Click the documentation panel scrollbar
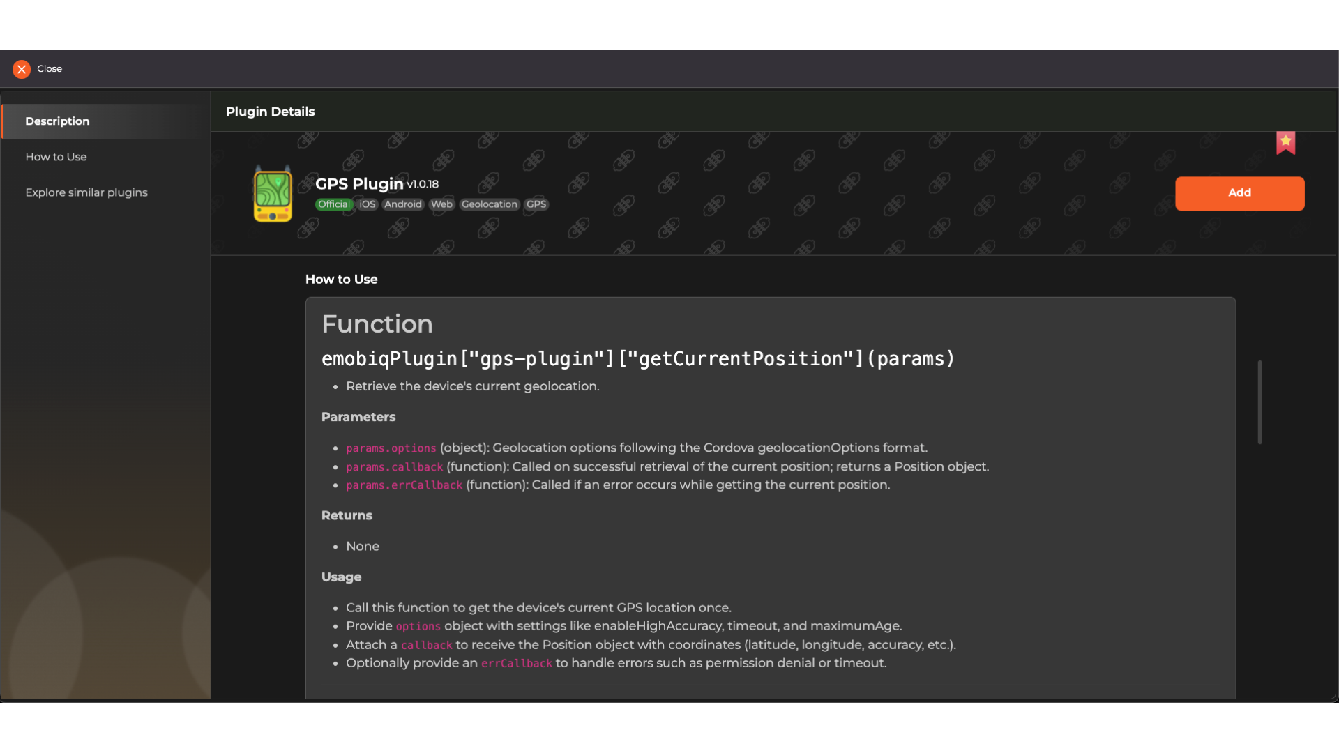Screen dimensions: 1339x753 pyautogui.click(x=1259, y=402)
